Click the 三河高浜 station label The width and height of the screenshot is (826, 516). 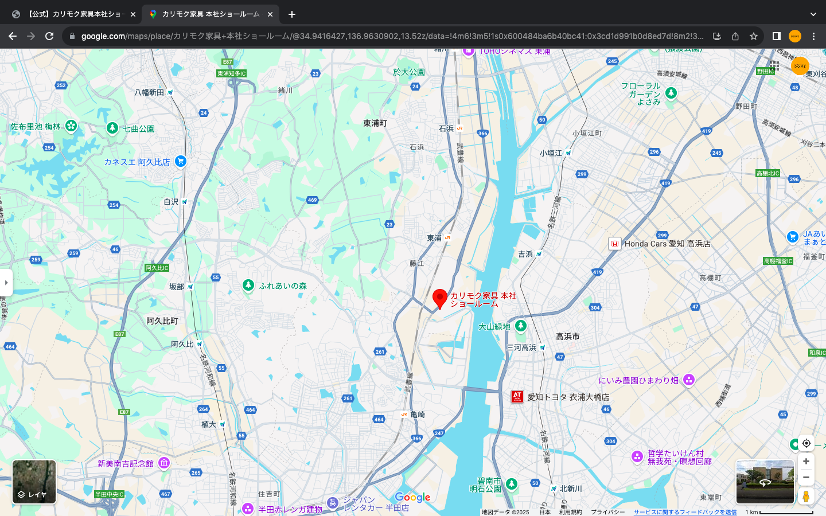coord(521,347)
